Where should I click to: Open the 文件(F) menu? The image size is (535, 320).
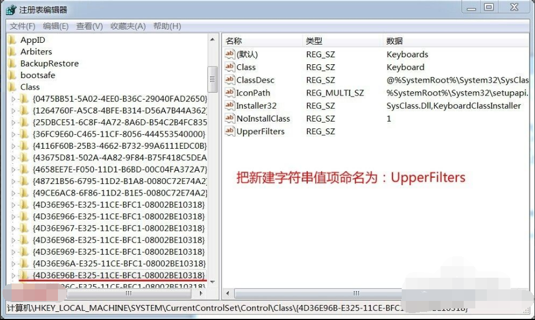click(x=22, y=26)
